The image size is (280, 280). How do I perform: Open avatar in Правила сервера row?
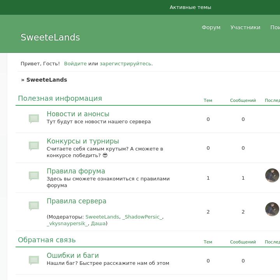(x=272, y=209)
